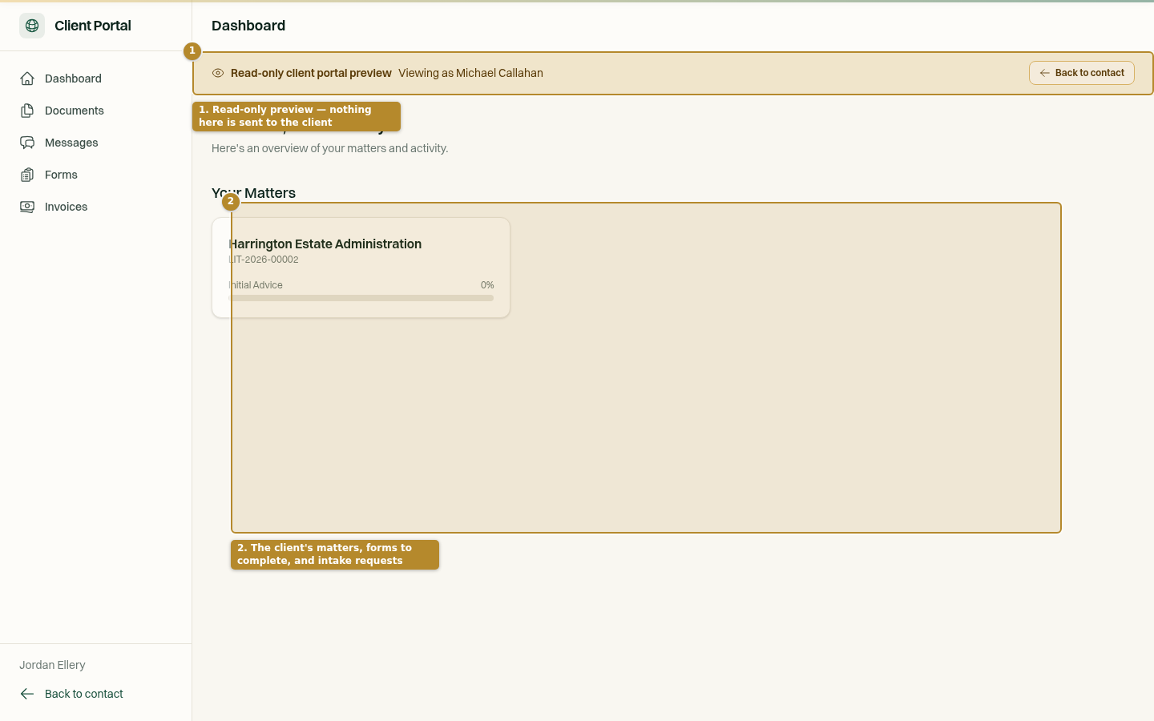This screenshot has width=1154, height=721.
Task: Click the Initial Advice progress bar
Action: pos(361,298)
